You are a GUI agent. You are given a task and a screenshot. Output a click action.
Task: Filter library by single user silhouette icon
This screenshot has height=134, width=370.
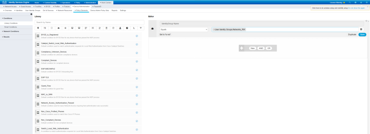[120, 28]
